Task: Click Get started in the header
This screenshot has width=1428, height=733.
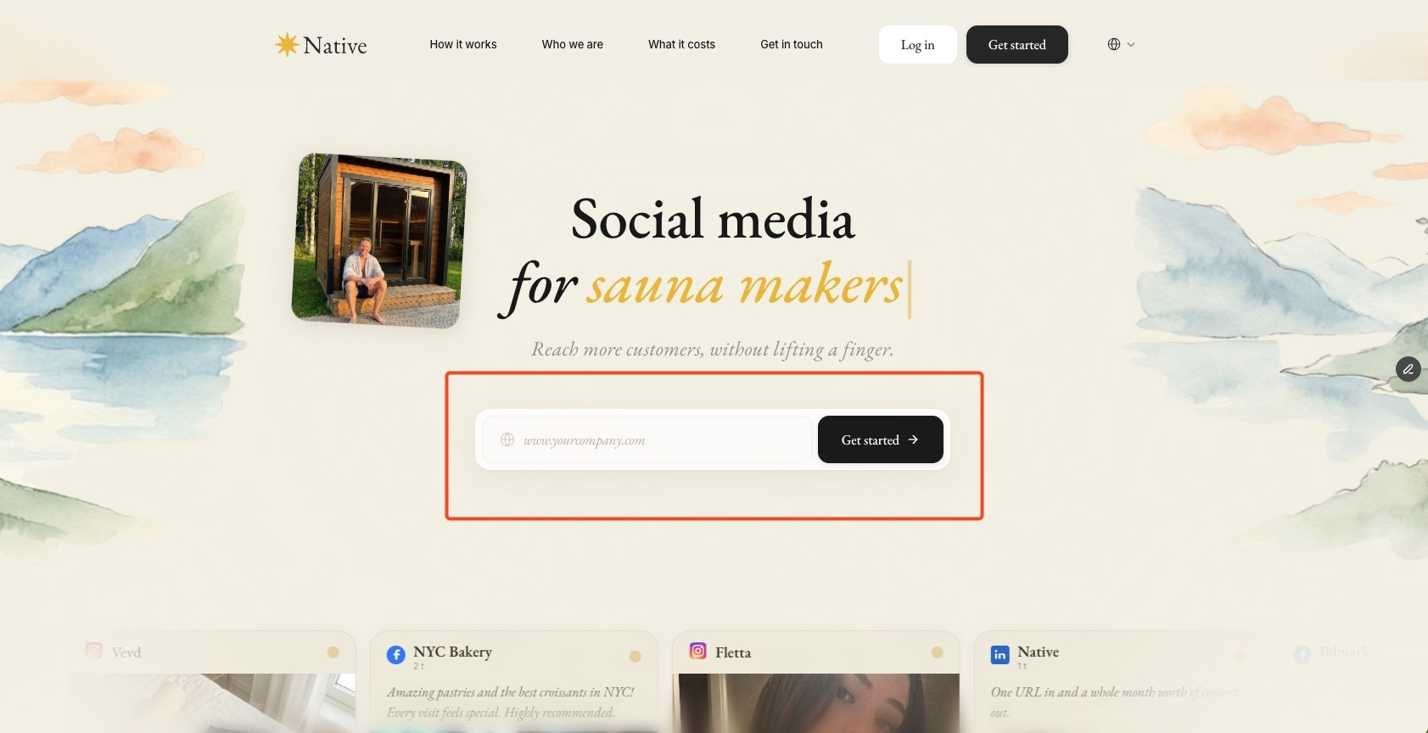Action: [1016, 44]
